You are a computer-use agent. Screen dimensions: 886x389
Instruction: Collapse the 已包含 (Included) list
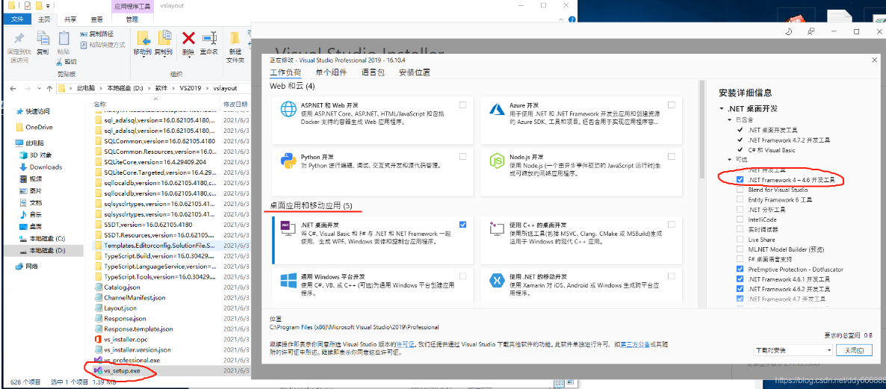(x=729, y=120)
